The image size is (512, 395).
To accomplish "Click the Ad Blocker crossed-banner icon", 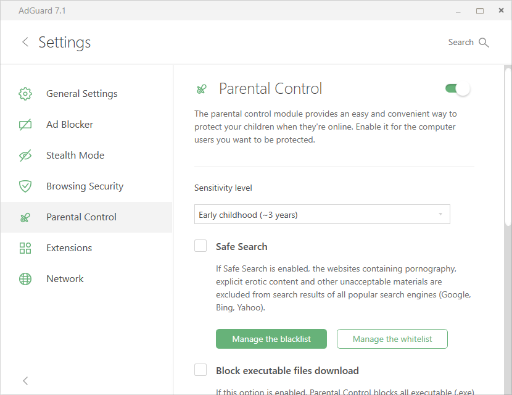I will point(25,125).
